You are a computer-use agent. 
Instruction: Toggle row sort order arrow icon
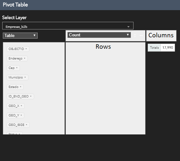tap(135, 35)
